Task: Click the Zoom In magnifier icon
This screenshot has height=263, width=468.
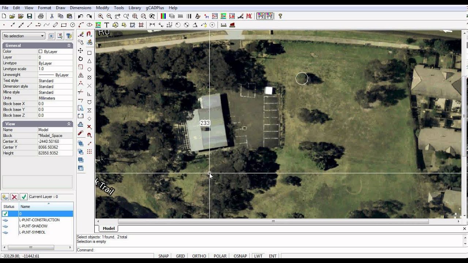Action: pyautogui.click(x=101, y=16)
